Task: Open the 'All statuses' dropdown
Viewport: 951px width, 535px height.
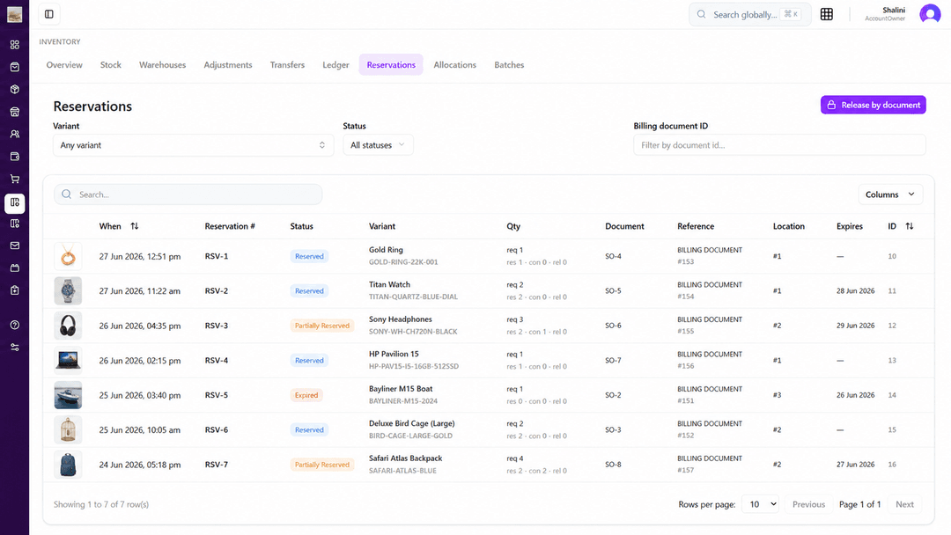Action: click(x=378, y=145)
